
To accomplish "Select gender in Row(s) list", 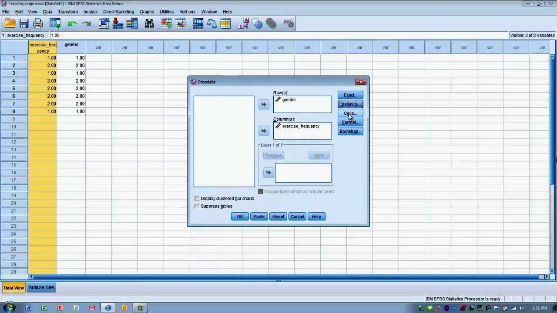I will (x=289, y=100).
